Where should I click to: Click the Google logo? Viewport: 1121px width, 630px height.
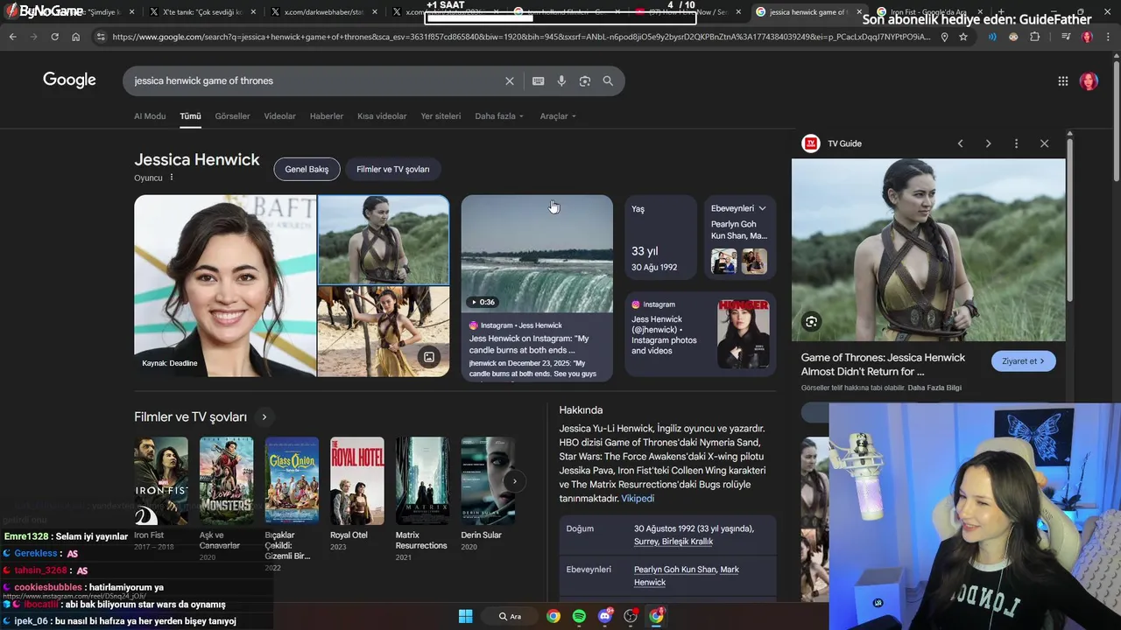click(69, 80)
